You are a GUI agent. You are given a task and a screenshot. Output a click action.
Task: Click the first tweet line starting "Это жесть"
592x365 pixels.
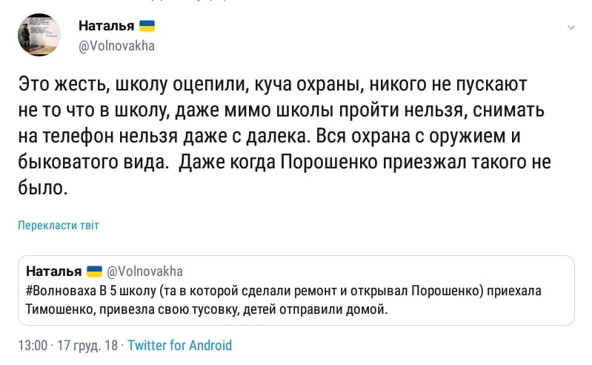pos(273,83)
